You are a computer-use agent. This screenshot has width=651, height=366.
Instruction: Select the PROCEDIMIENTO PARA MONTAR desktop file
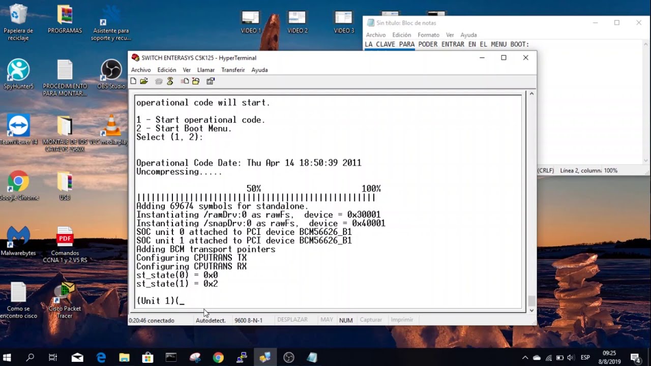[x=65, y=78]
